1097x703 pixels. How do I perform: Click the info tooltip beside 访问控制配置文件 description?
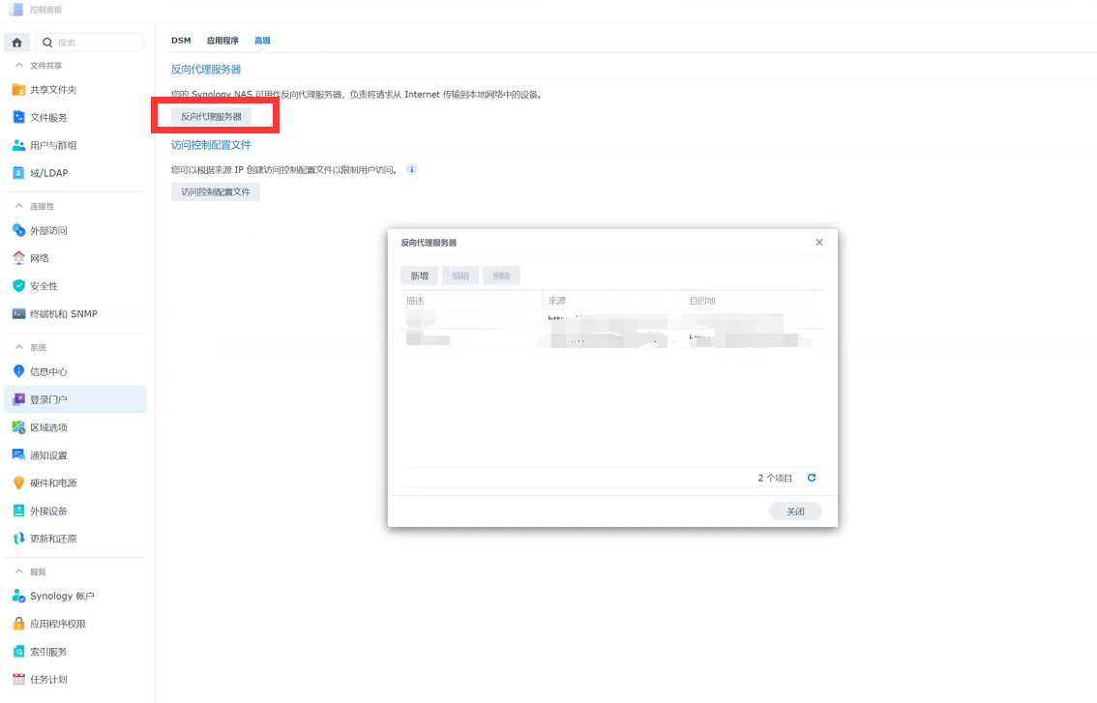[411, 169]
